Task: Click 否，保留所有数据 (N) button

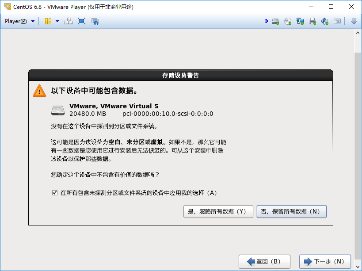Action: [292, 211]
